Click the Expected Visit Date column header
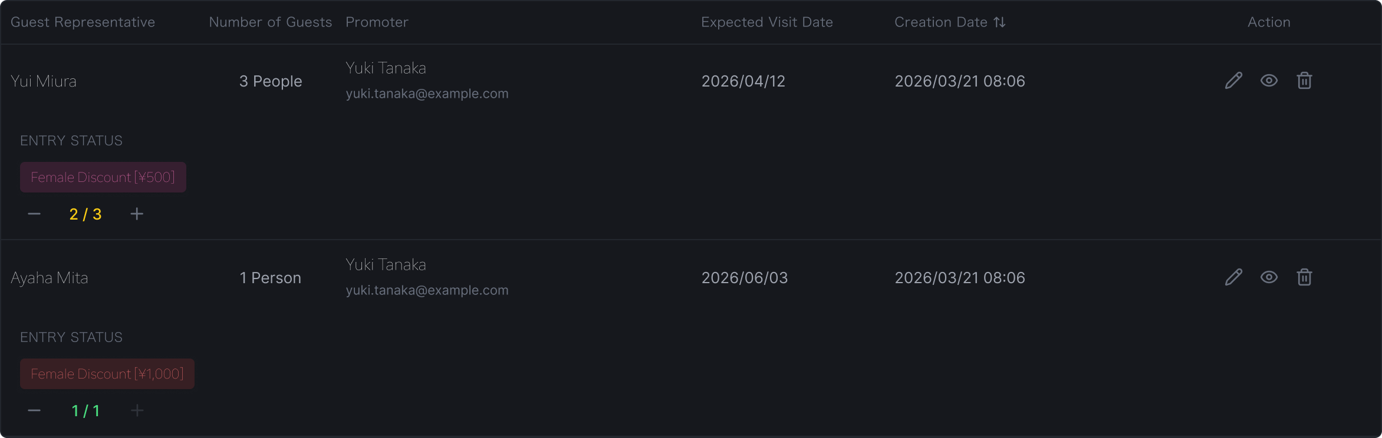 (x=766, y=22)
